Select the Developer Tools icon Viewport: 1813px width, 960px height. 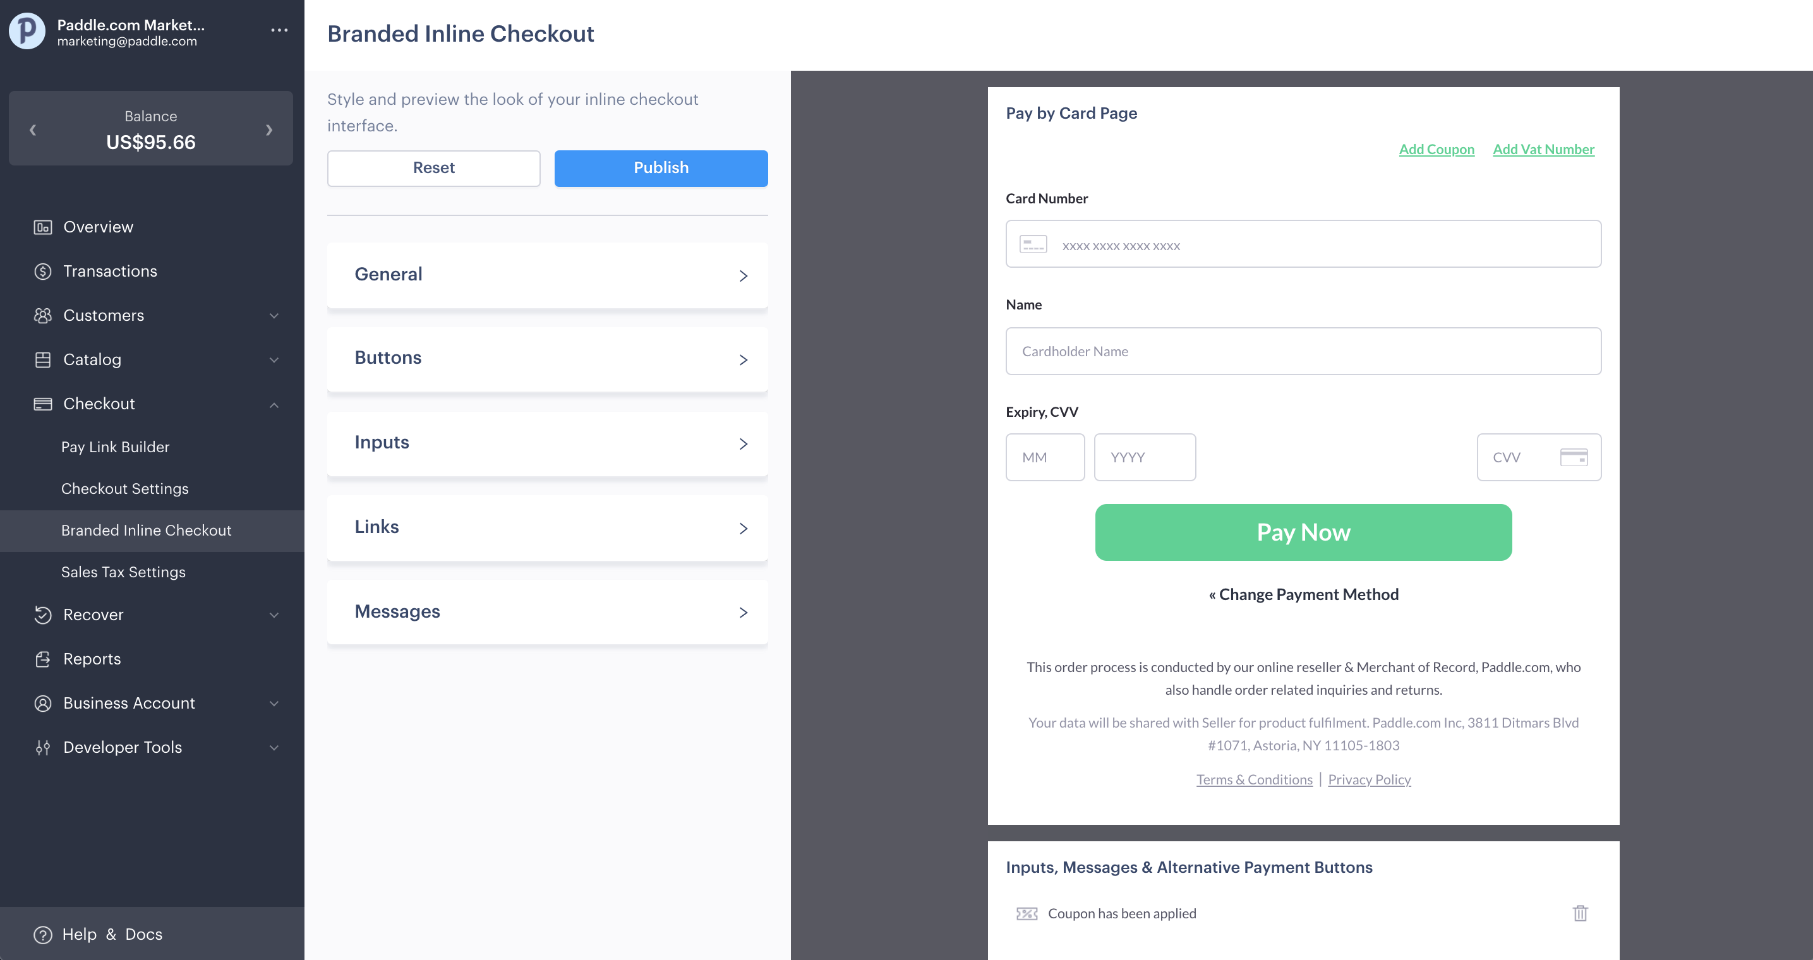(x=42, y=747)
